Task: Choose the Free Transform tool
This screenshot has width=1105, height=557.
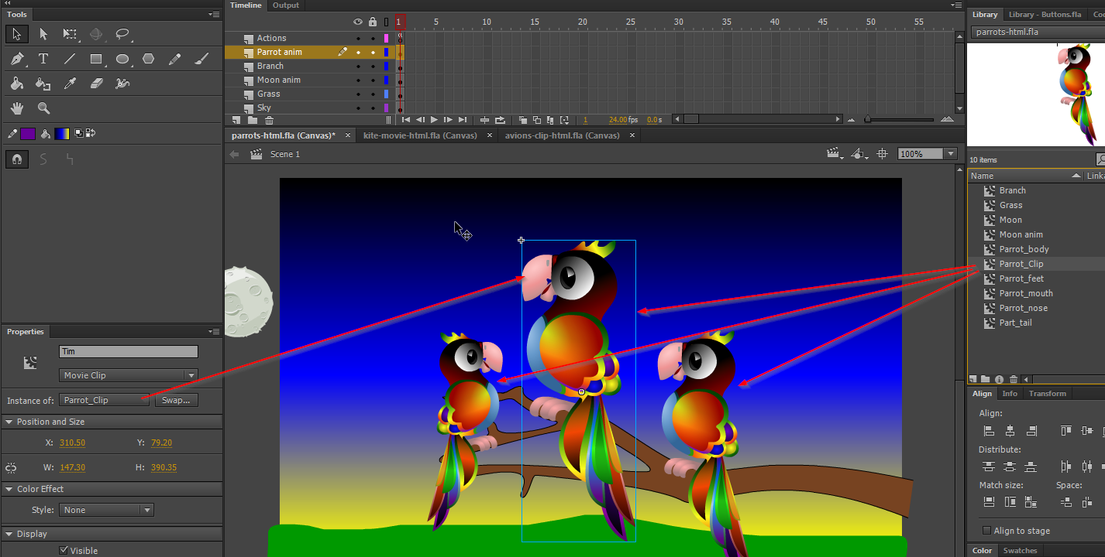Action: coord(70,34)
